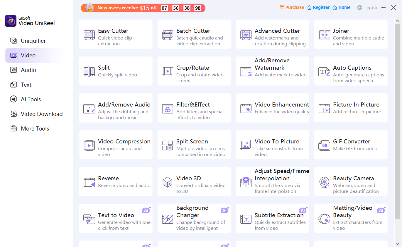Switch to AI Tools section
This screenshot has width=402, height=247.
pyautogui.click(x=35, y=99)
